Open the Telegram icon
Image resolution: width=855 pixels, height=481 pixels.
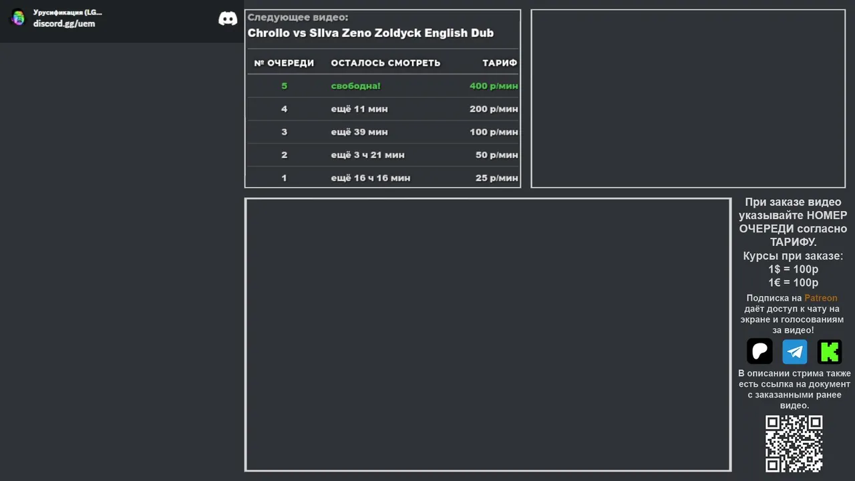pyautogui.click(x=795, y=351)
